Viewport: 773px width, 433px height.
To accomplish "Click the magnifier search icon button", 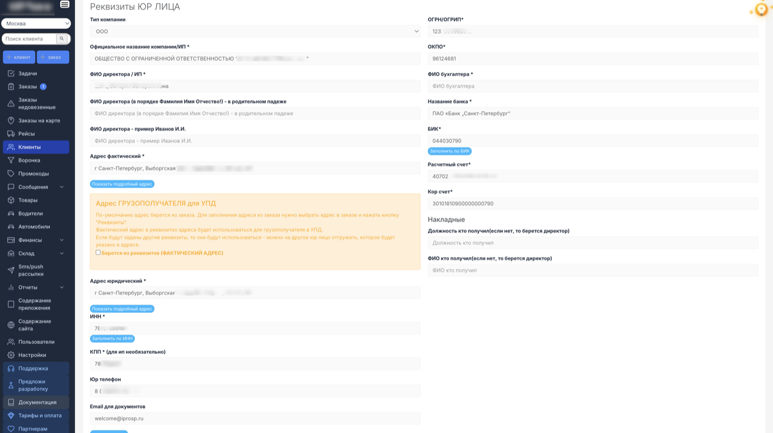I will pyautogui.click(x=62, y=39).
